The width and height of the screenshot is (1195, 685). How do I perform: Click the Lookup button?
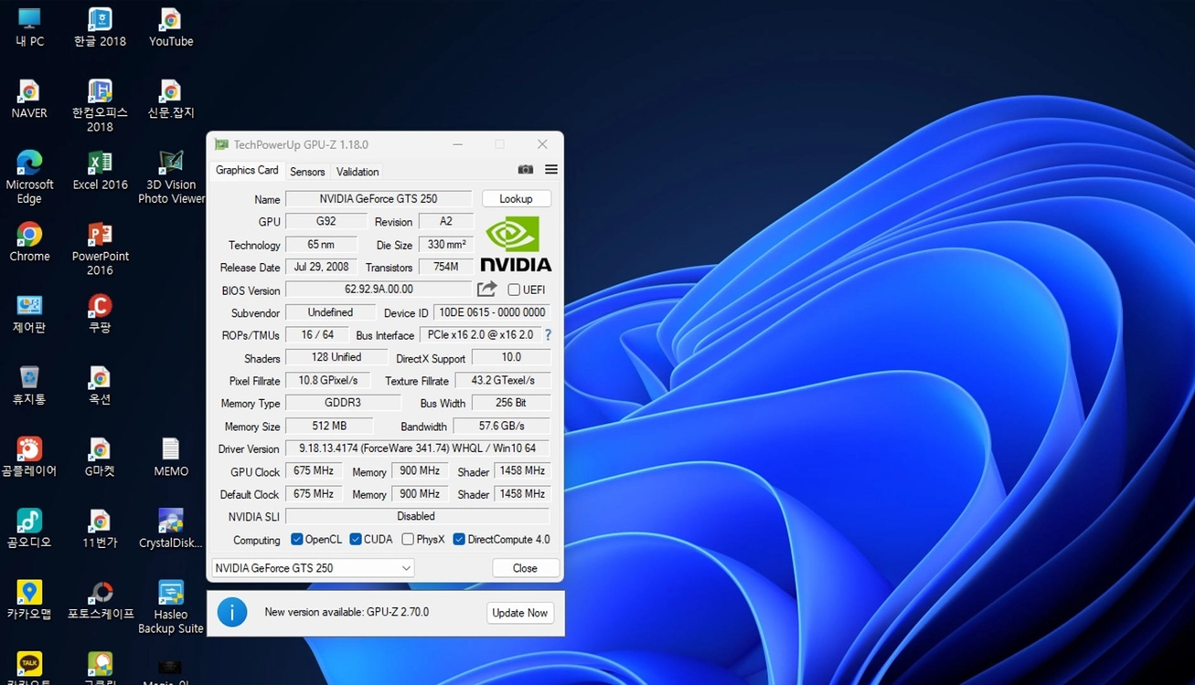[516, 199]
